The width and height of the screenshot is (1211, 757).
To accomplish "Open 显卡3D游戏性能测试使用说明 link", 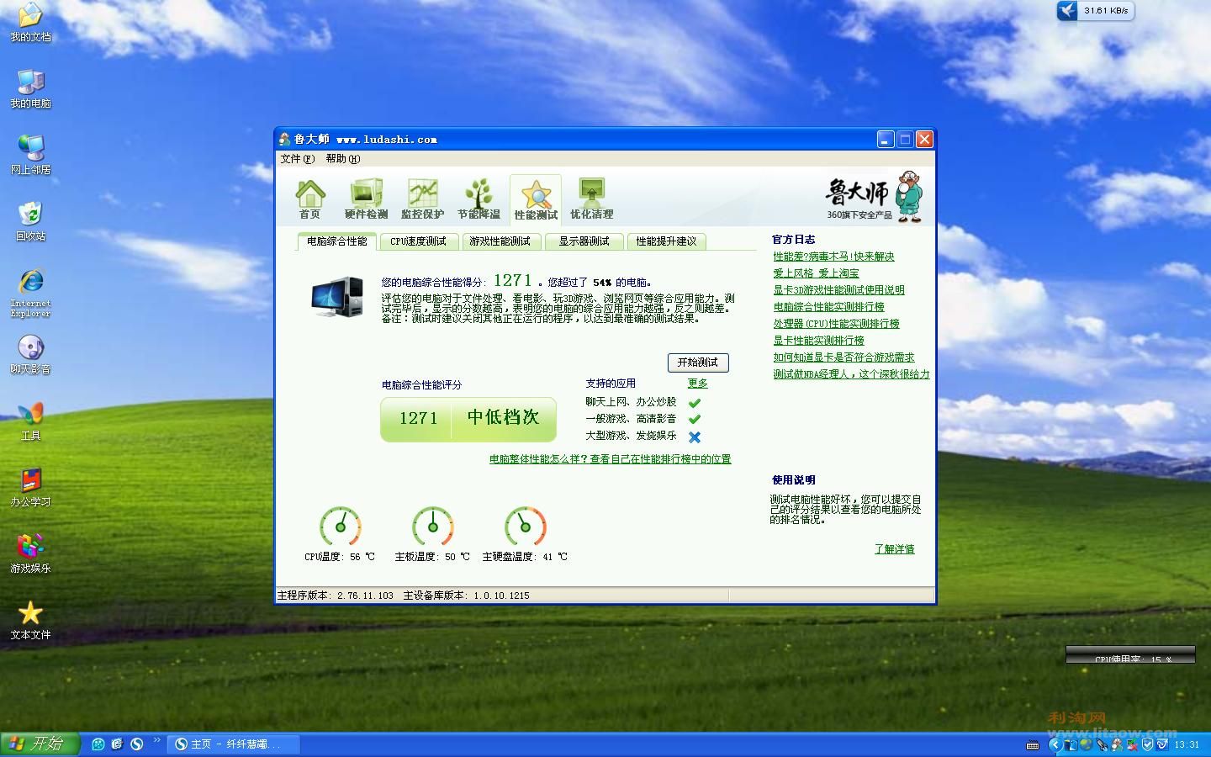I will 839,290.
